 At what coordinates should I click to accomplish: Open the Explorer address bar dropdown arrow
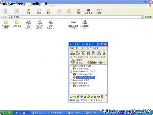click(143, 17)
